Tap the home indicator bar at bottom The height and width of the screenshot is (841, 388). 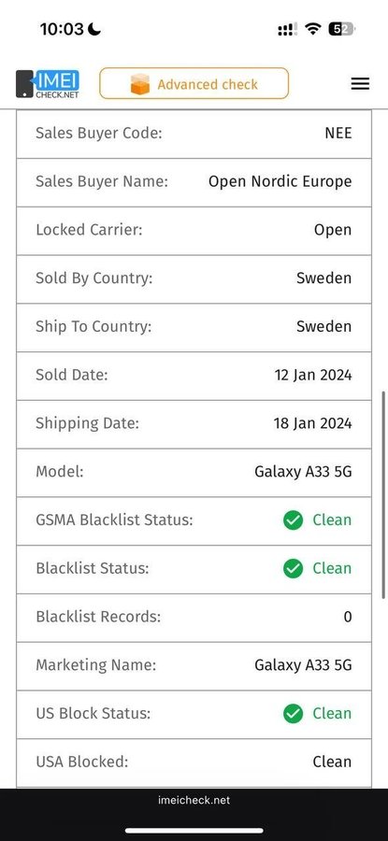(194, 831)
